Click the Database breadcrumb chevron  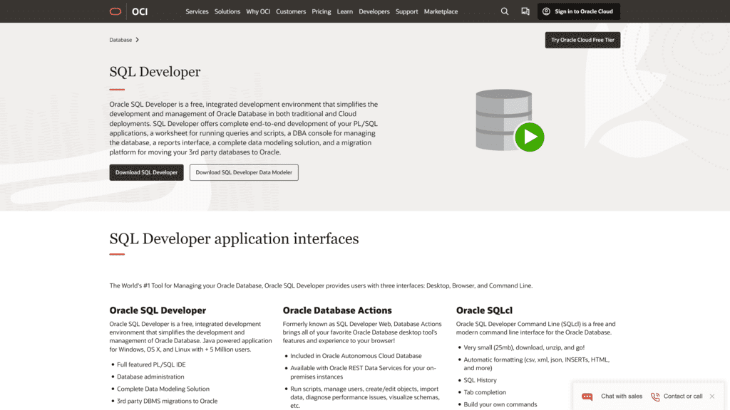click(x=138, y=40)
